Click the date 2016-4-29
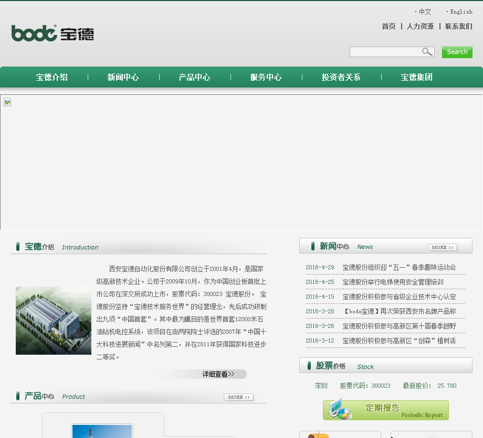 (x=320, y=267)
